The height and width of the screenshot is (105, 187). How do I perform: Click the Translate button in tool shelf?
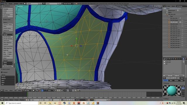[8, 9]
